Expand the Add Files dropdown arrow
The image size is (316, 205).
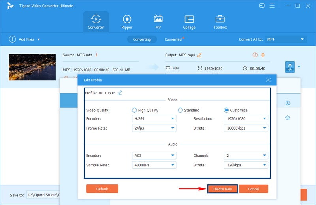pyautogui.click(x=39, y=39)
